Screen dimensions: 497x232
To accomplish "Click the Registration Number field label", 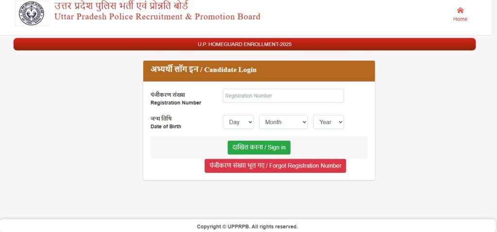I will click(176, 103).
